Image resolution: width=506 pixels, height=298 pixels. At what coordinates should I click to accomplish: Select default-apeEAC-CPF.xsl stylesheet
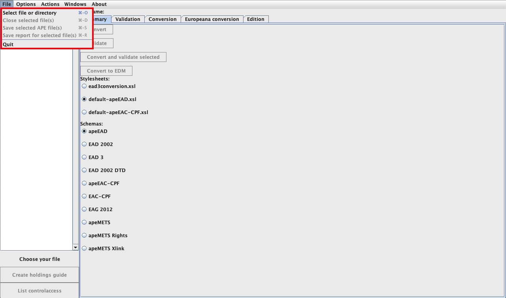115,112
